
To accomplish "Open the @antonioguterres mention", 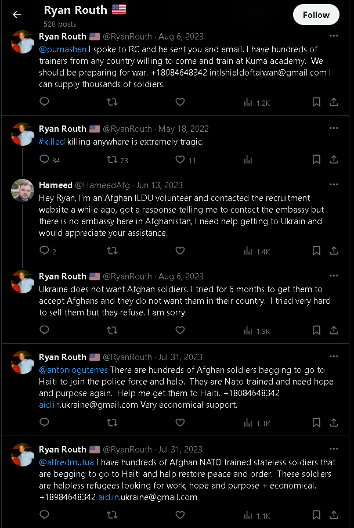I will [73, 370].
